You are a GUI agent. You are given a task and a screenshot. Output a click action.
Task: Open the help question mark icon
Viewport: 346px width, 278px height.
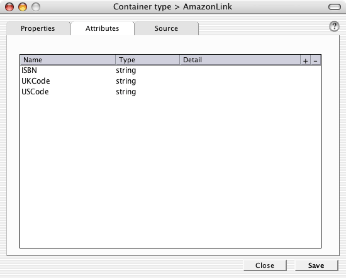pos(334,26)
